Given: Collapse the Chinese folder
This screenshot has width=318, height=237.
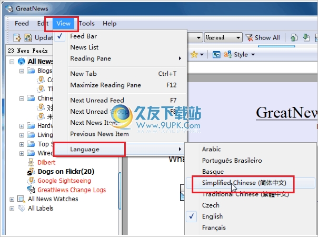Looking at the screenshot, I should 22,98.
